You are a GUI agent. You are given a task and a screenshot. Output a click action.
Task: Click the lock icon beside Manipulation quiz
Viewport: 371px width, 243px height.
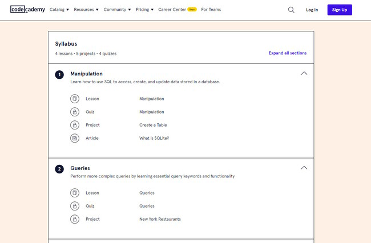tap(75, 112)
